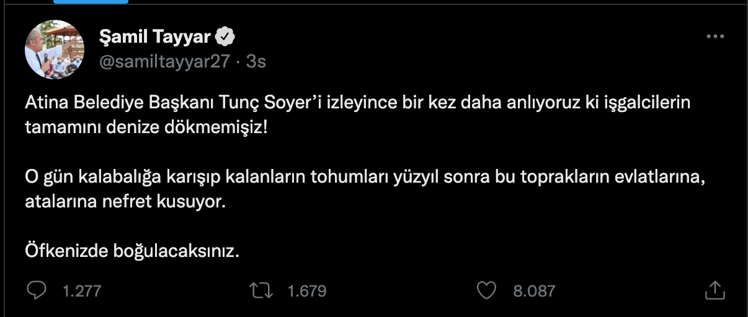The height and width of the screenshot is (317, 748).
Task: Click the display name Şamil Tayyar
Action: (x=154, y=38)
